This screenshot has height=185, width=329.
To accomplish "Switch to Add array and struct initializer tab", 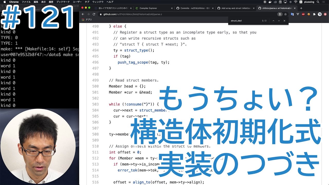I will (236, 8).
